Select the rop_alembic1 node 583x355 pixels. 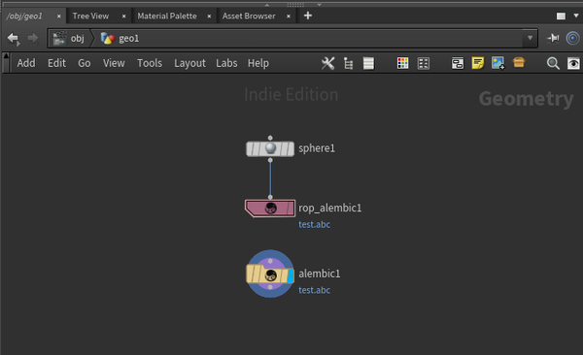point(270,208)
